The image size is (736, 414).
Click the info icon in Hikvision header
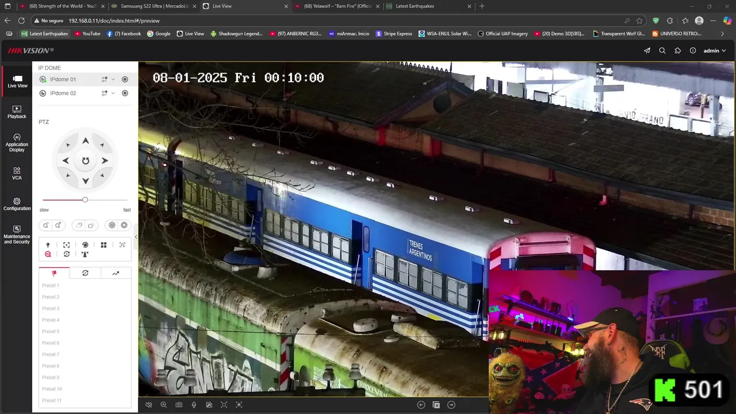(x=693, y=51)
